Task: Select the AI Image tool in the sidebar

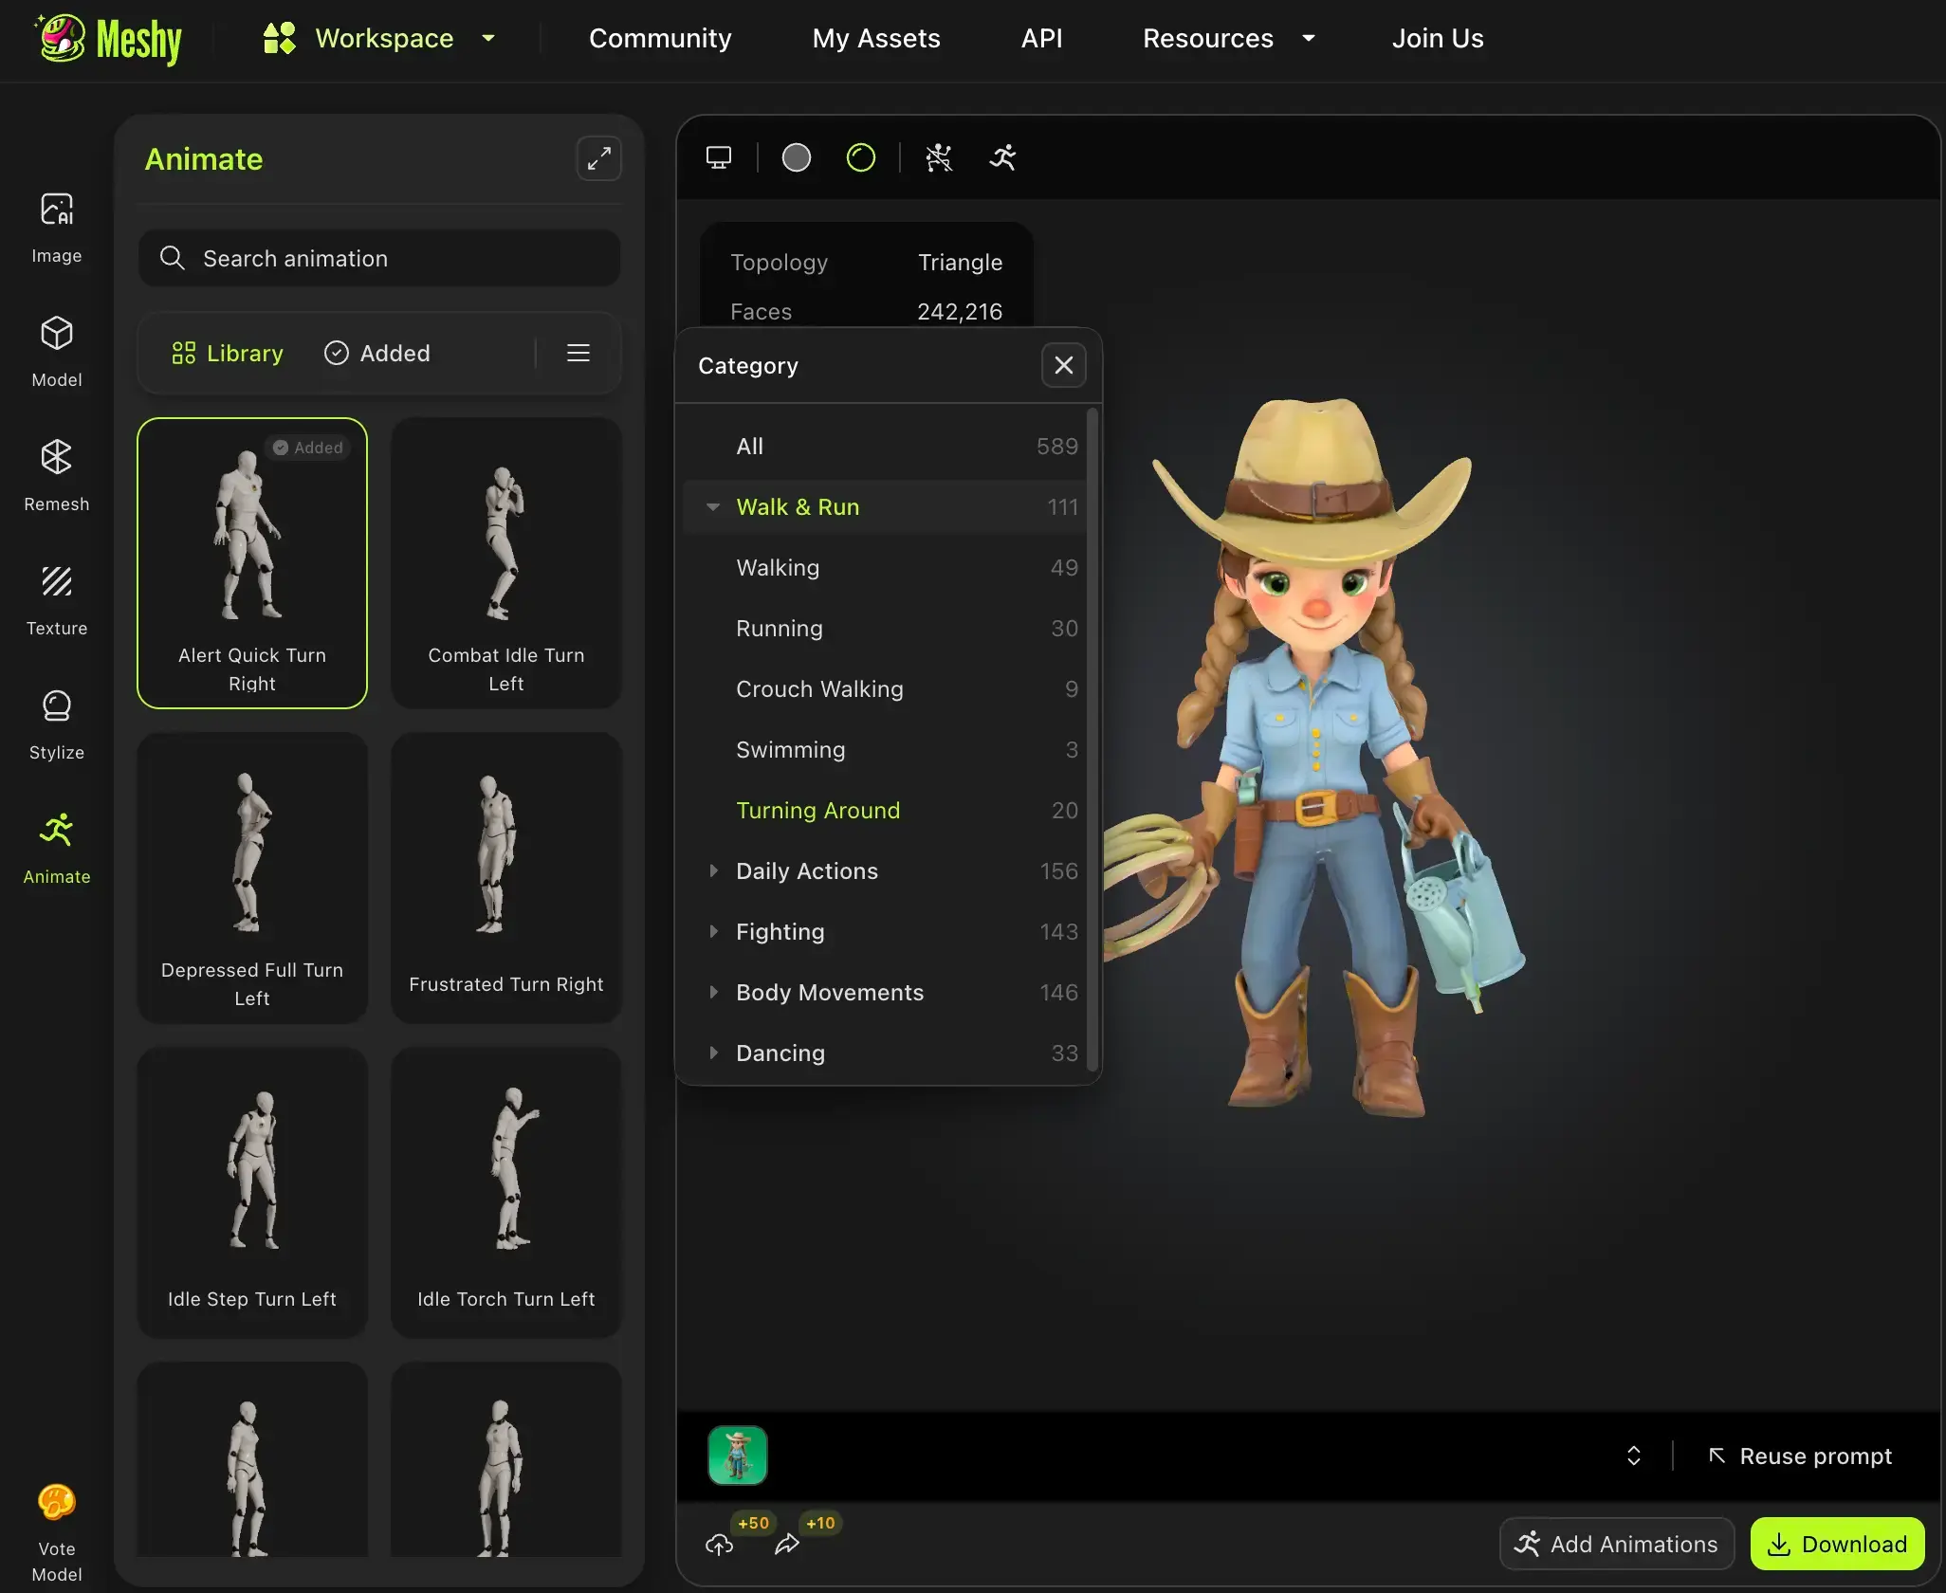Action: pos(56,228)
